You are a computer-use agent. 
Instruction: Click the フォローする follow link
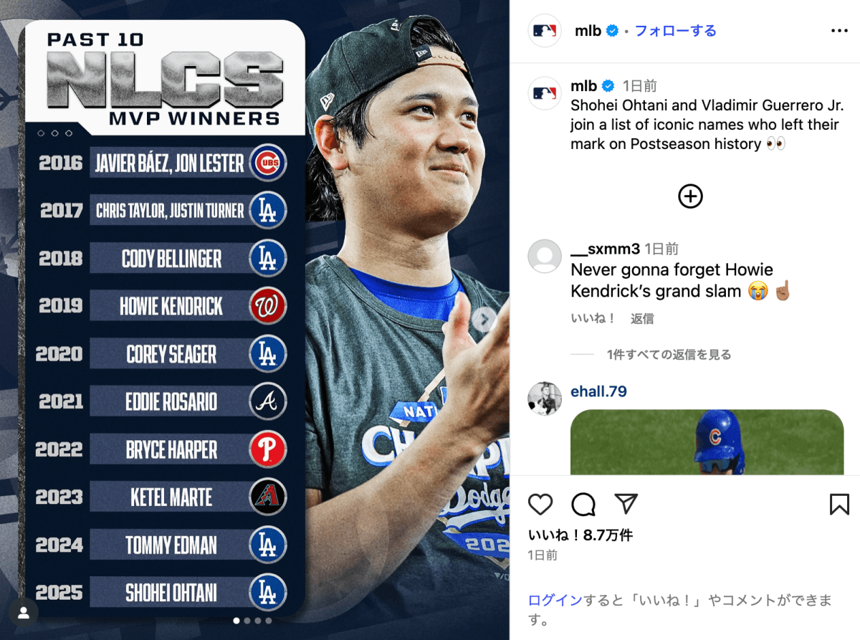675,31
